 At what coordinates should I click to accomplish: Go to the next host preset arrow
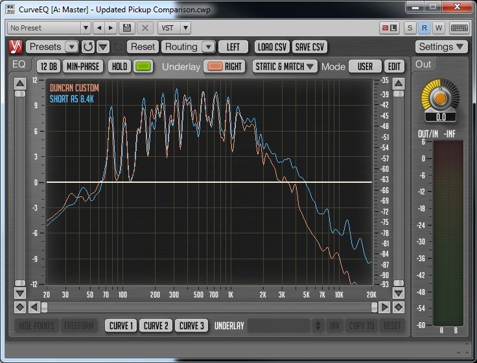pos(111,28)
